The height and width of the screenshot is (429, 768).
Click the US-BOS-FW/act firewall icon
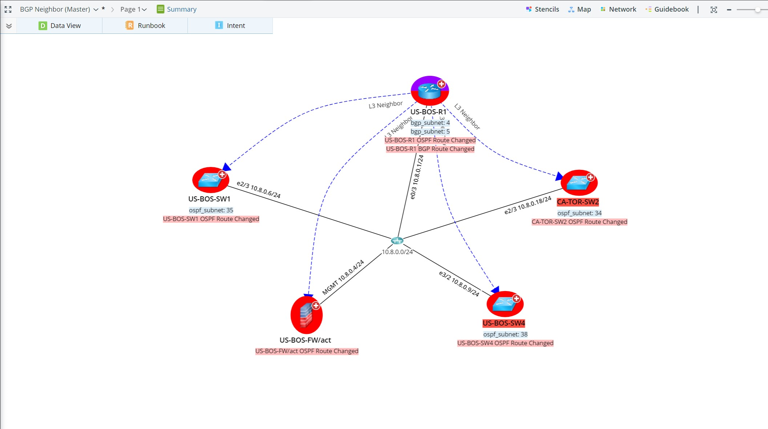[x=306, y=316]
